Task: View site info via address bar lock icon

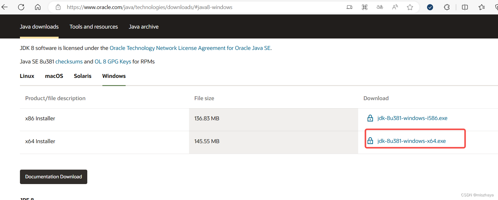Action: tap(58, 7)
